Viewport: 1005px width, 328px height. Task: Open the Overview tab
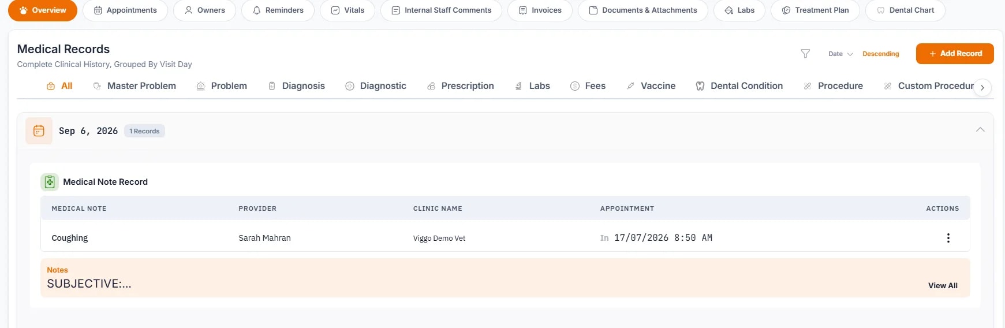[43, 10]
